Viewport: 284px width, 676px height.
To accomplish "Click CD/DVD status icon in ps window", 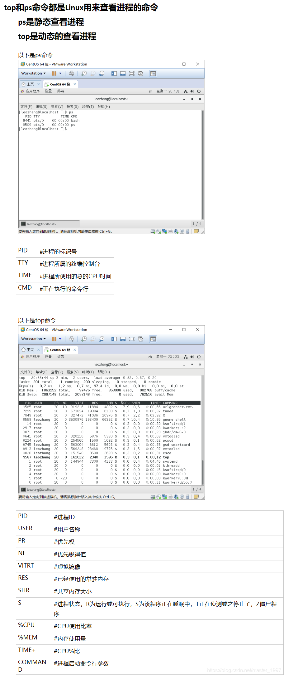I will coord(159,231).
